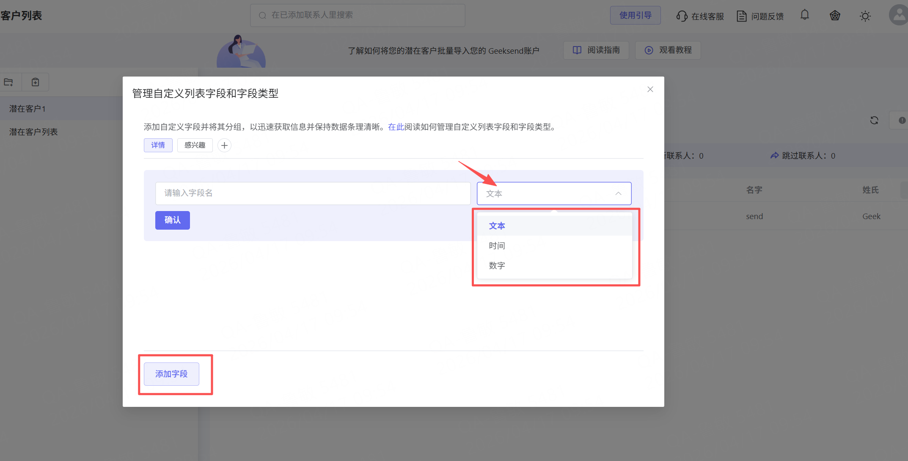This screenshot has width=908, height=461.
Task: Select 数字 field type option
Action: coord(497,266)
